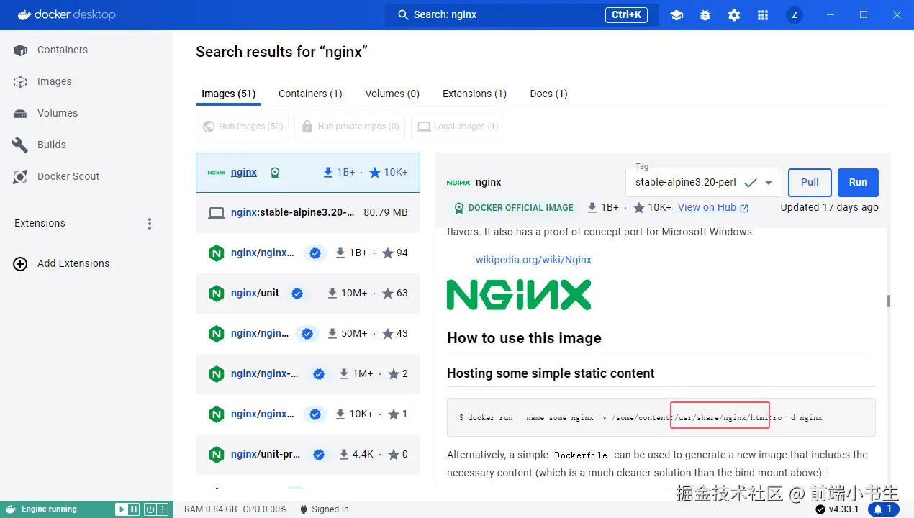The height and width of the screenshot is (518, 914).
Task: Click the Volumes sidebar icon
Action: (x=20, y=114)
